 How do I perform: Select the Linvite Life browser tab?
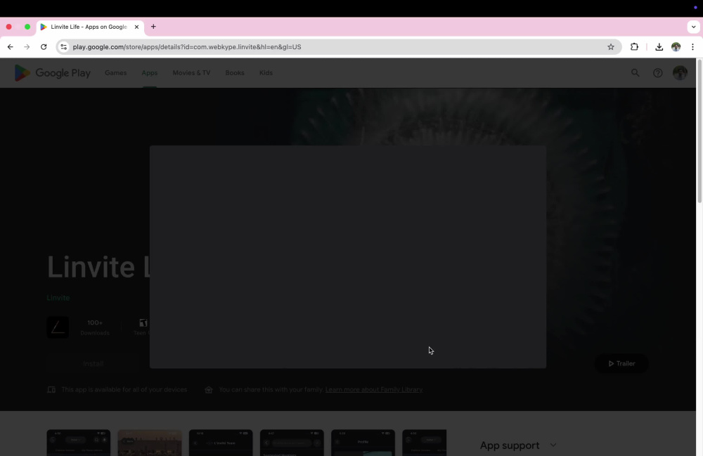pyautogui.click(x=90, y=27)
